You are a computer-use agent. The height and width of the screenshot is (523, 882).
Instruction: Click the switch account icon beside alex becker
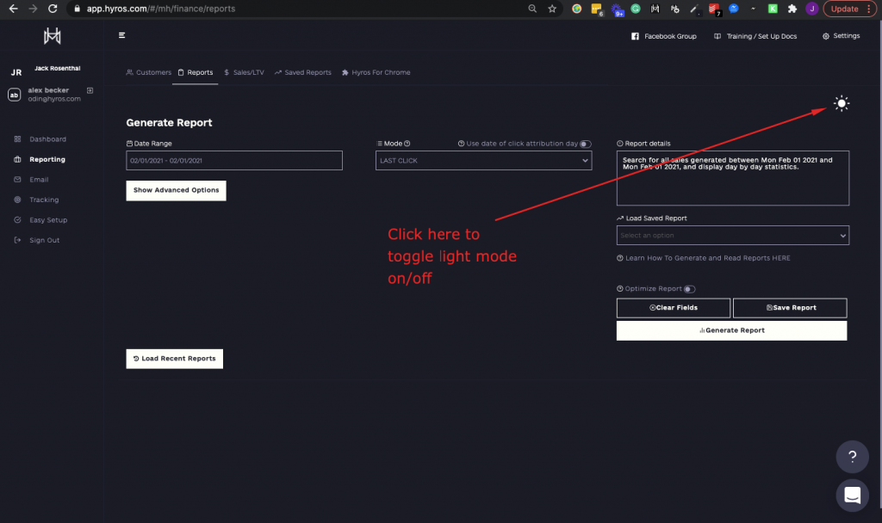90,90
